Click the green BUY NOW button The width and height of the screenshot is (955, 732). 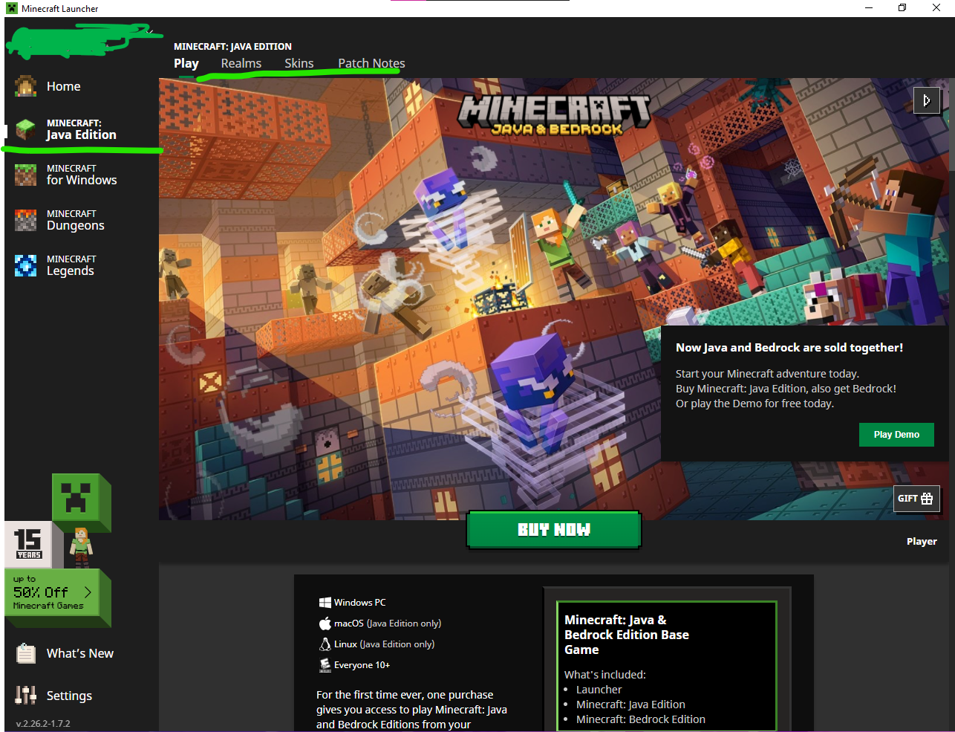click(554, 530)
